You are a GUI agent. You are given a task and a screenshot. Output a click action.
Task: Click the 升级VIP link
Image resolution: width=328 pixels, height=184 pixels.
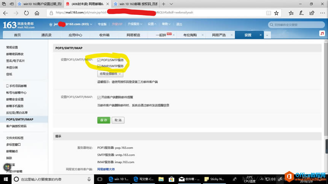(117, 24)
